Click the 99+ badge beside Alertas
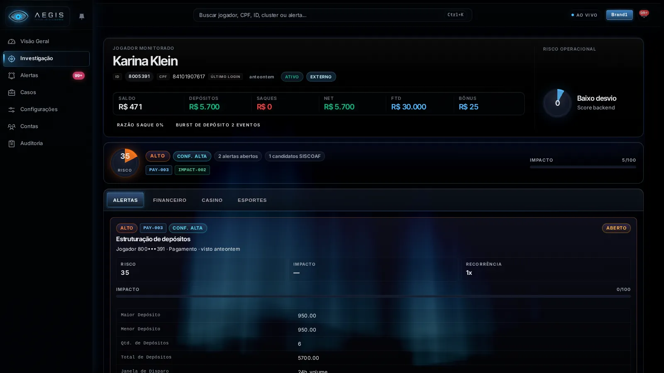664x373 pixels. pos(78,75)
